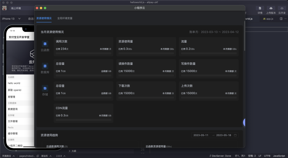Click the user avatar in IDE window
This screenshot has width=288, height=158.
4,8
